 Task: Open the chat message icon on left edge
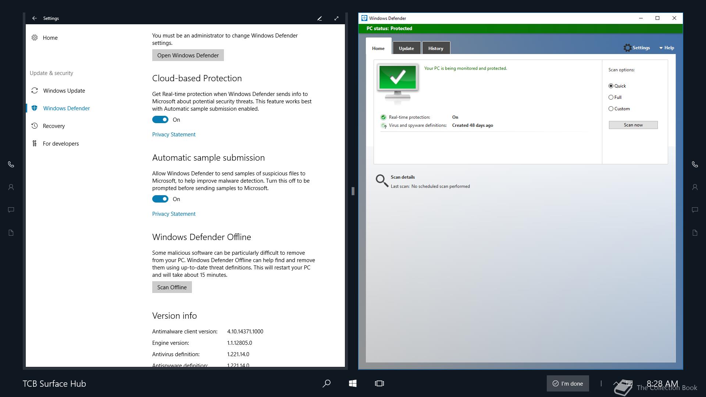point(11,210)
